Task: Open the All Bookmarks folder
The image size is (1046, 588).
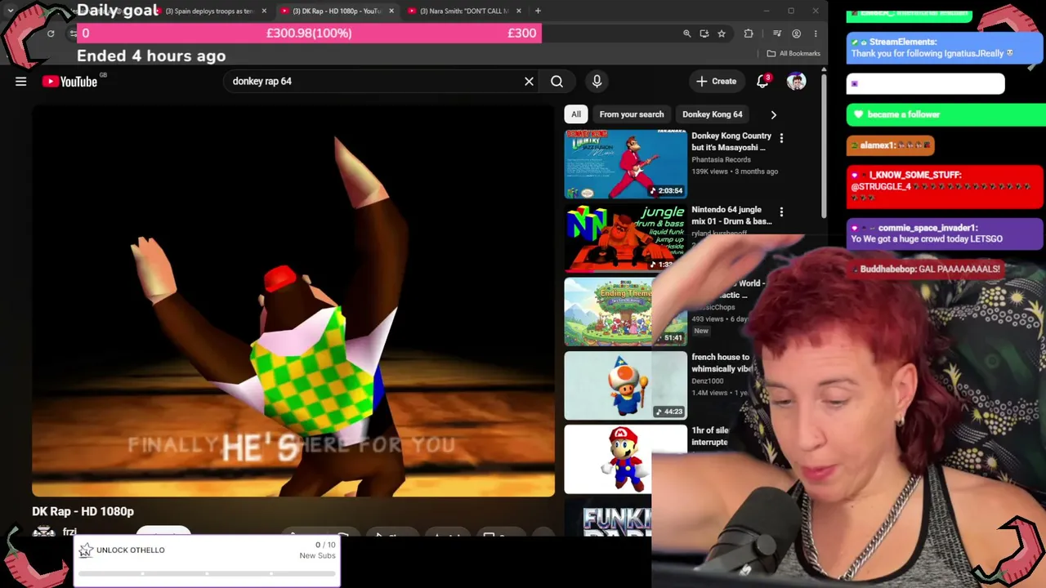Action: 793,53
